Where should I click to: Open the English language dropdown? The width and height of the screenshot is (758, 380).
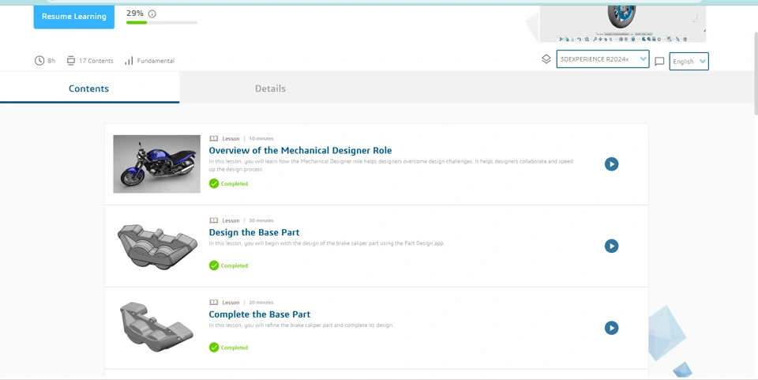(689, 62)
